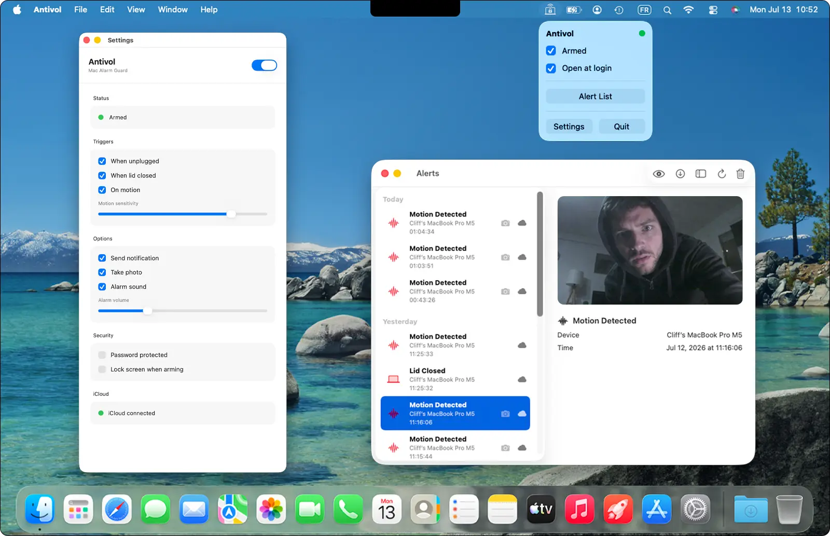Click the Quit button in the popover
Screen dimensions: 830x536
tap(621, 127)
